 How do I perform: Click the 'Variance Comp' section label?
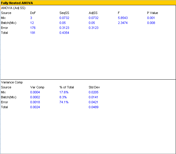(x=12, y=82)
